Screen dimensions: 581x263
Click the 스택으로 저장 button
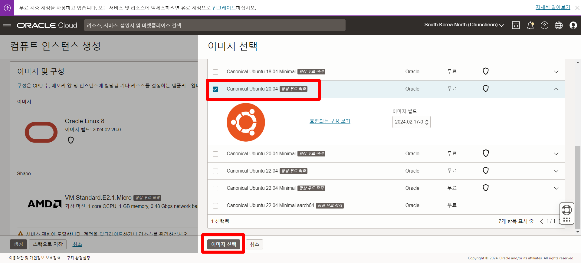tap(48, 244)
